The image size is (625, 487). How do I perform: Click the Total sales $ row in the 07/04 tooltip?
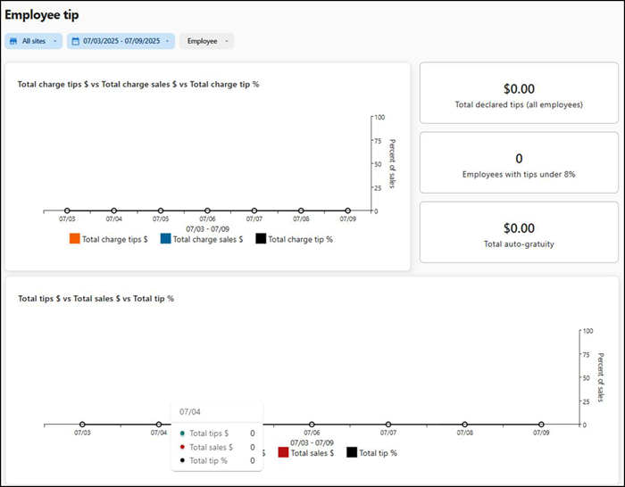217,447
